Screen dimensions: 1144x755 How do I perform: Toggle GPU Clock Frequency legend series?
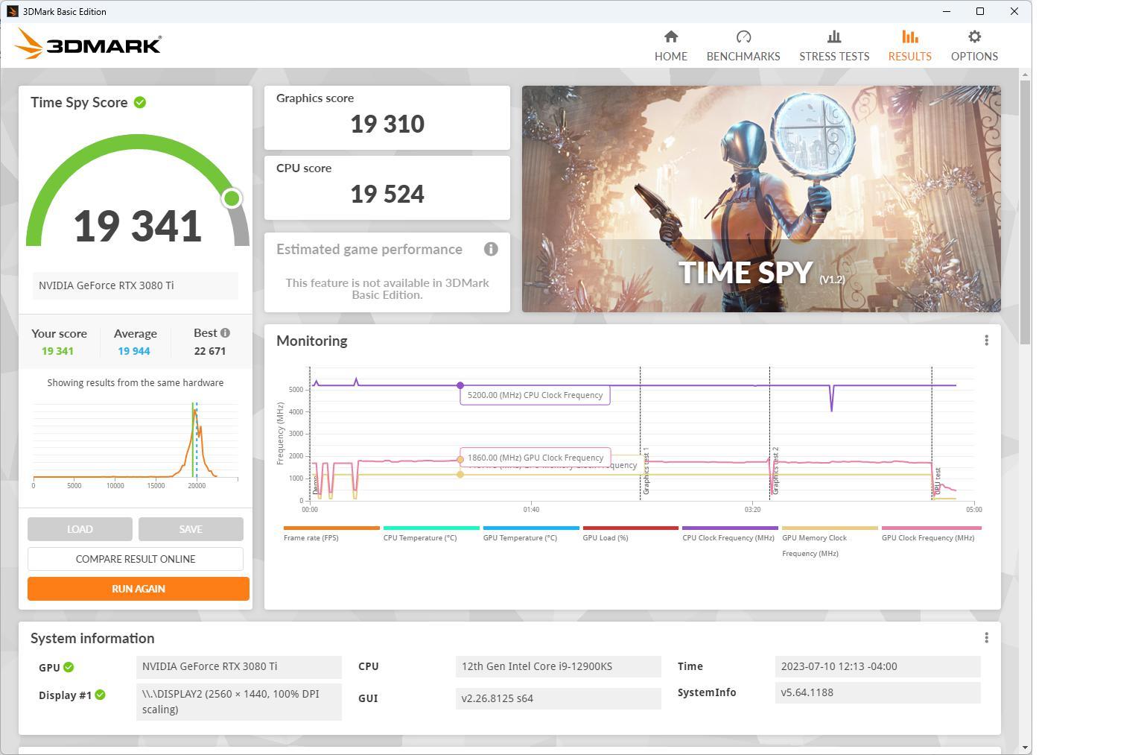click(931, 534)
